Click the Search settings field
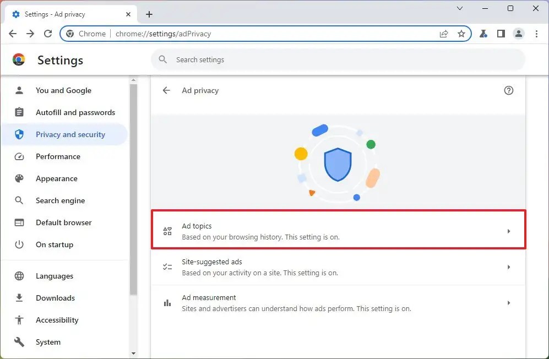The width and height of the screenshot is (549, 359). click(x=341, y=59)
